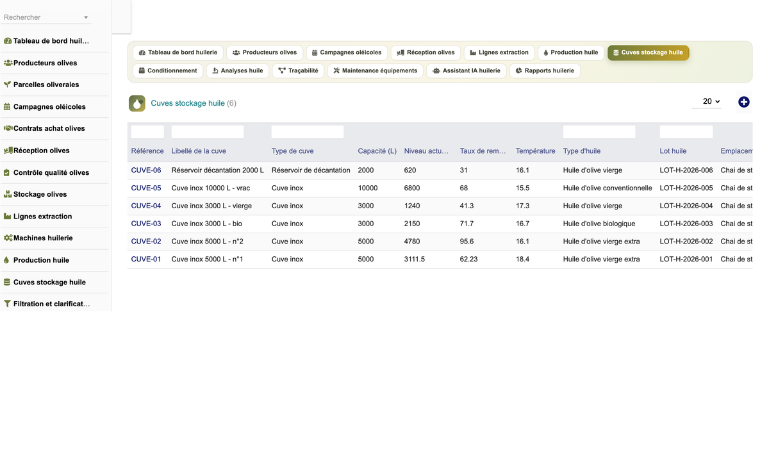This screenshot has width=769, height=476.
Task: Switch to the Campagnes oléicoles tab
Action: [347, 53]
